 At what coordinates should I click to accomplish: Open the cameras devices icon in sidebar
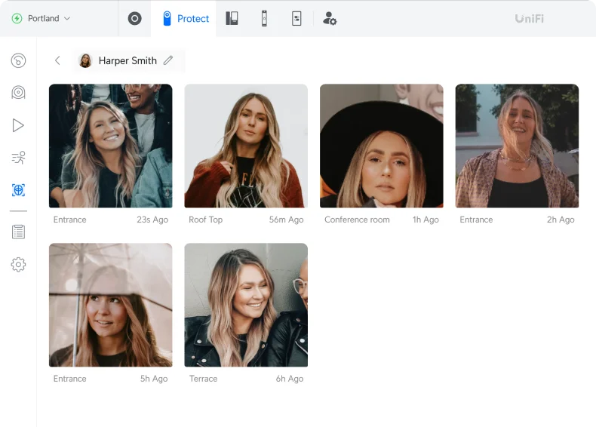click(18, 92)
